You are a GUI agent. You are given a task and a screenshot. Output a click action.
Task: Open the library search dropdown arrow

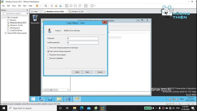point(27,13)
